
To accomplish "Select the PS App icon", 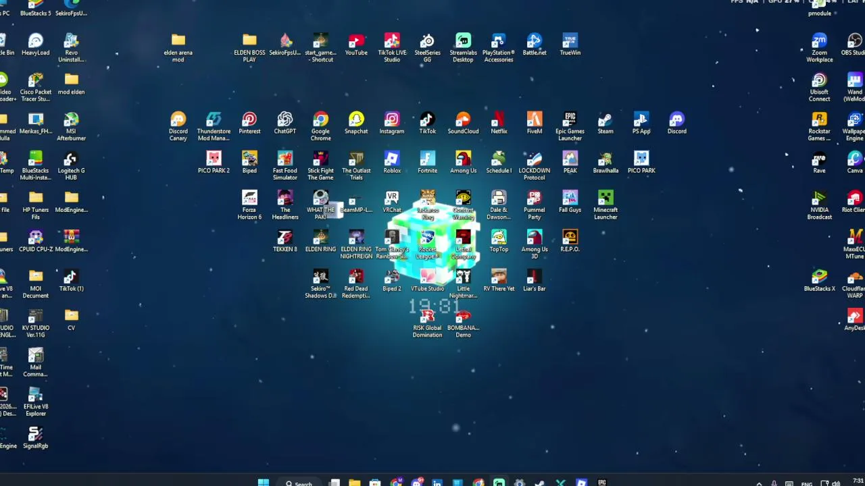I will [641, 124].
